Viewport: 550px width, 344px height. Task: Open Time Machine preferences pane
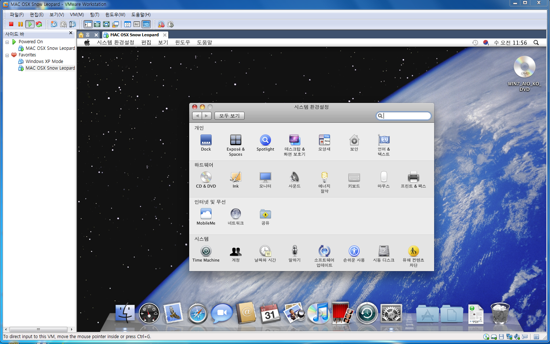coord(206,254)
